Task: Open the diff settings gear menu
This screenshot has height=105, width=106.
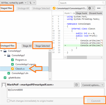Action: point(91,8)
